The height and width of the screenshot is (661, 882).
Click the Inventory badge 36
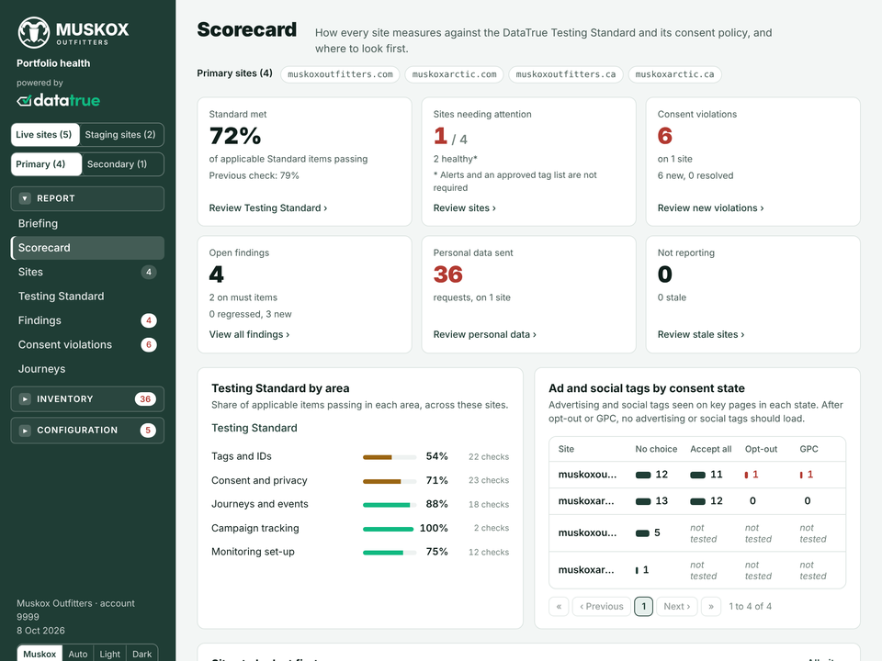click(145, 399)
